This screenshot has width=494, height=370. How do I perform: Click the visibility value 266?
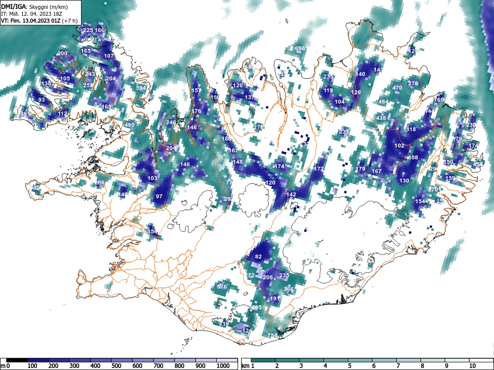point(100,183)
